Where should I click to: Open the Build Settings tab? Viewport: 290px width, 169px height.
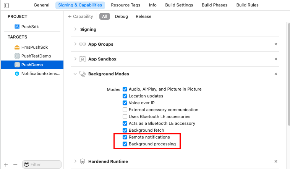point(179,5)
